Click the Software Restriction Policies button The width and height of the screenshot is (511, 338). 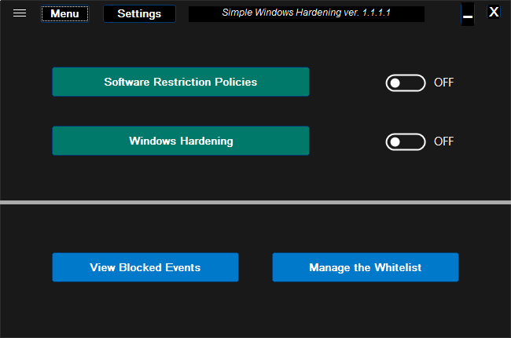[x=181, y=82]
